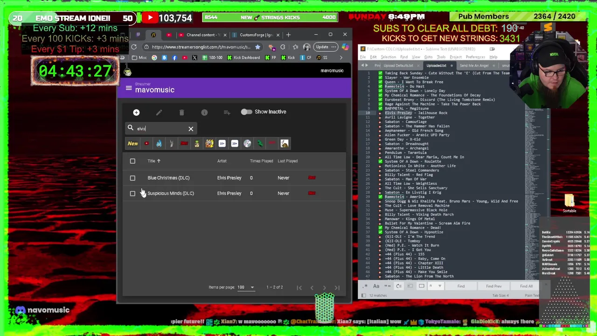Open the Kick Dashboard bookmark
The height and width of the screenshot is (336, 597).
[x=243, y=57]
